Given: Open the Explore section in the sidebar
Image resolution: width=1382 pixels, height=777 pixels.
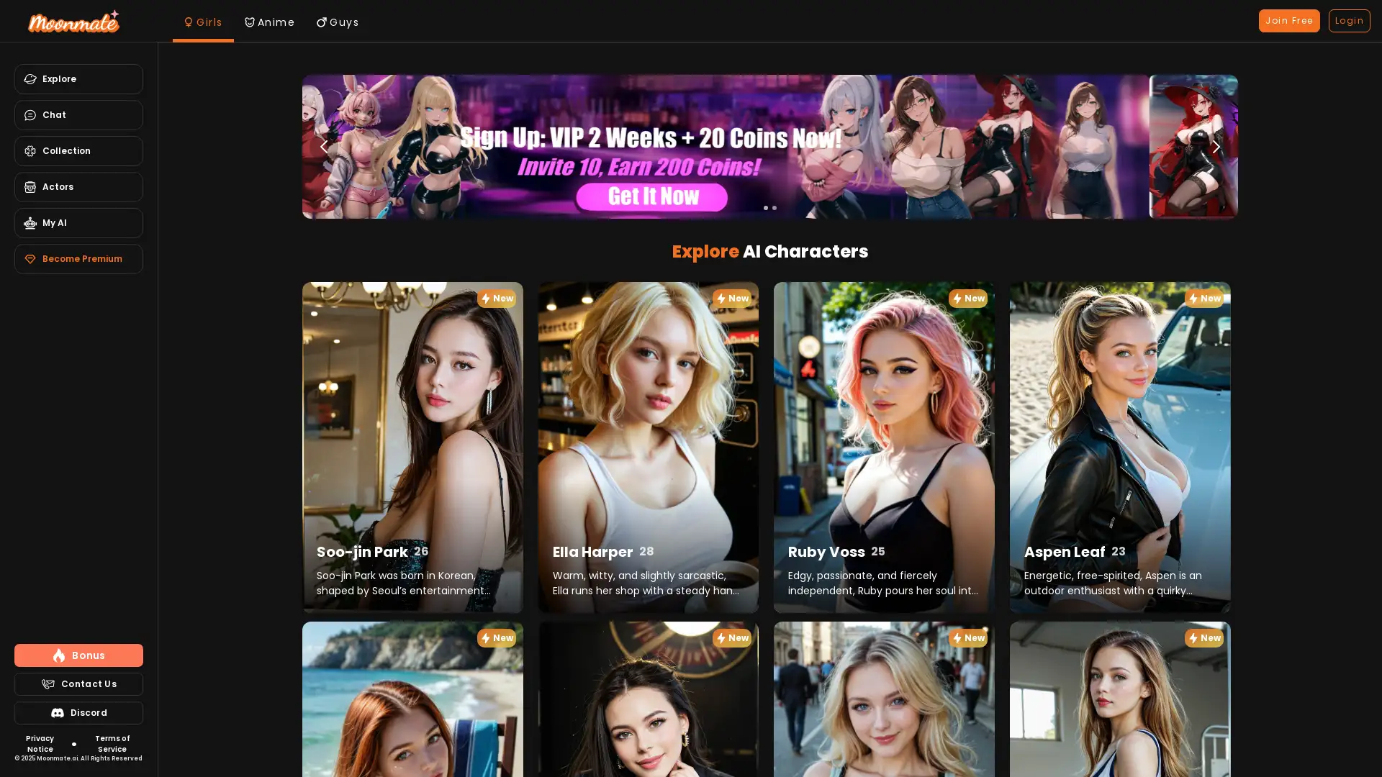Looking at the screenshot, I should [78, 79].
